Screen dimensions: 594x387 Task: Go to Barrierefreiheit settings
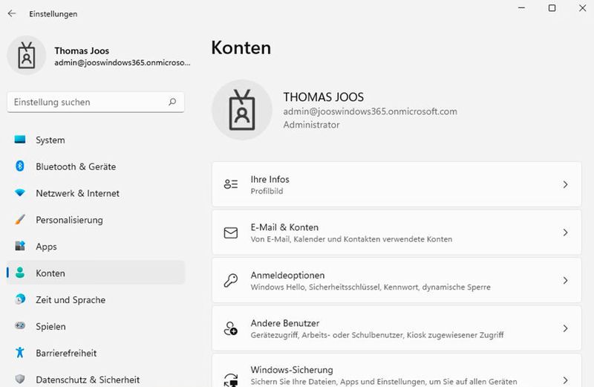tap(96, 353)
